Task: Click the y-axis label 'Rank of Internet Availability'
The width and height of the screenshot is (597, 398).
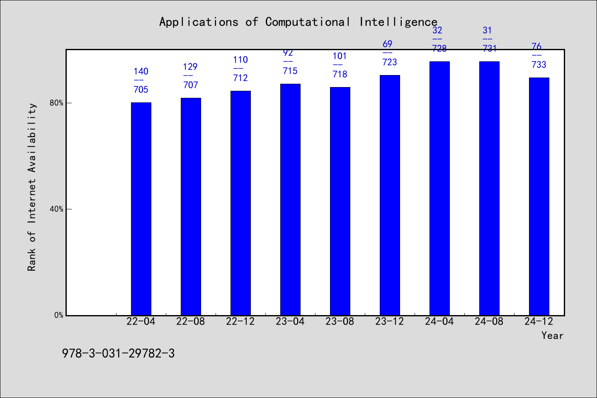Action: [x=32, y=187]
